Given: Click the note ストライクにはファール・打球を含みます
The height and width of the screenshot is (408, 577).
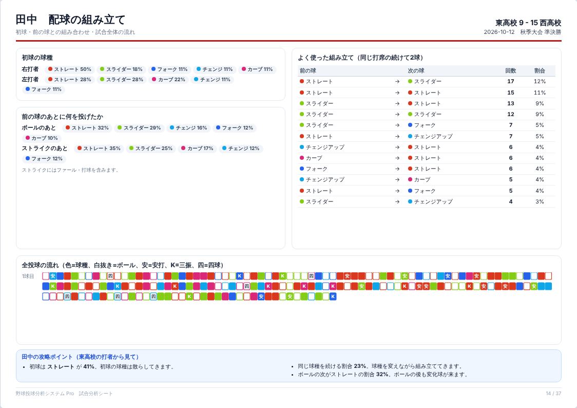Looking at the screenshot, I should [70, 170].
